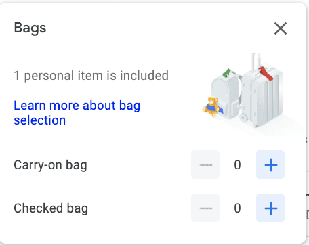Add one carry-on bag with plus
The height and width of the screenshot is (245, 309).
tap(270, 164)
